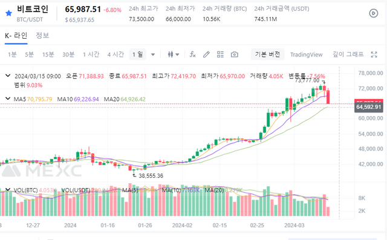387x240 pixels.
Task: Select the 5분 timeframe
Action: click(29, 54)
